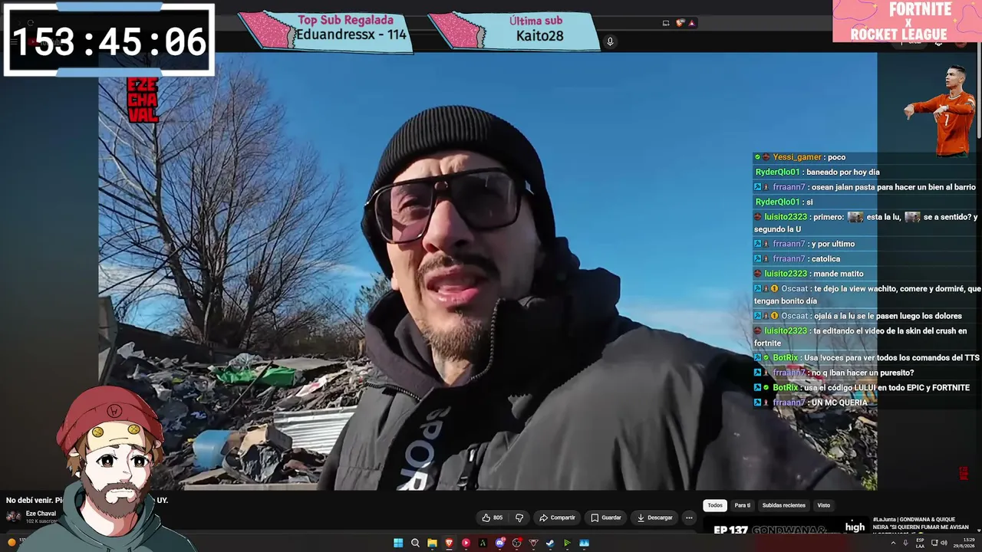Screen dimensions: 982x552
Task: Click the 102 K subscribers count
Action: [41, 521]
